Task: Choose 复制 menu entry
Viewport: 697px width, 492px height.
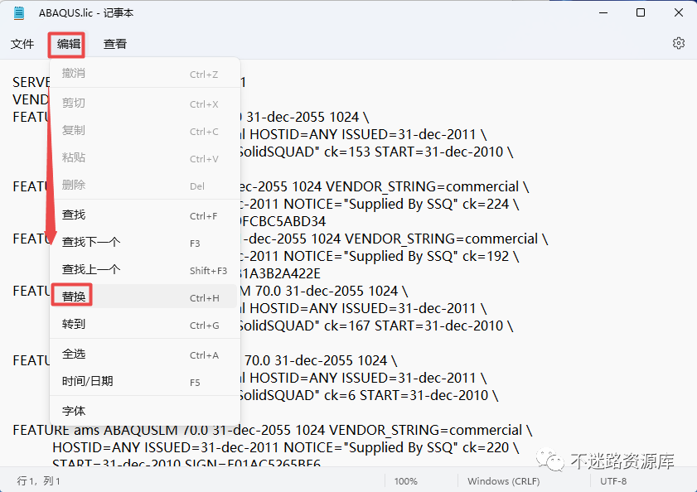Action: [144, 131]
